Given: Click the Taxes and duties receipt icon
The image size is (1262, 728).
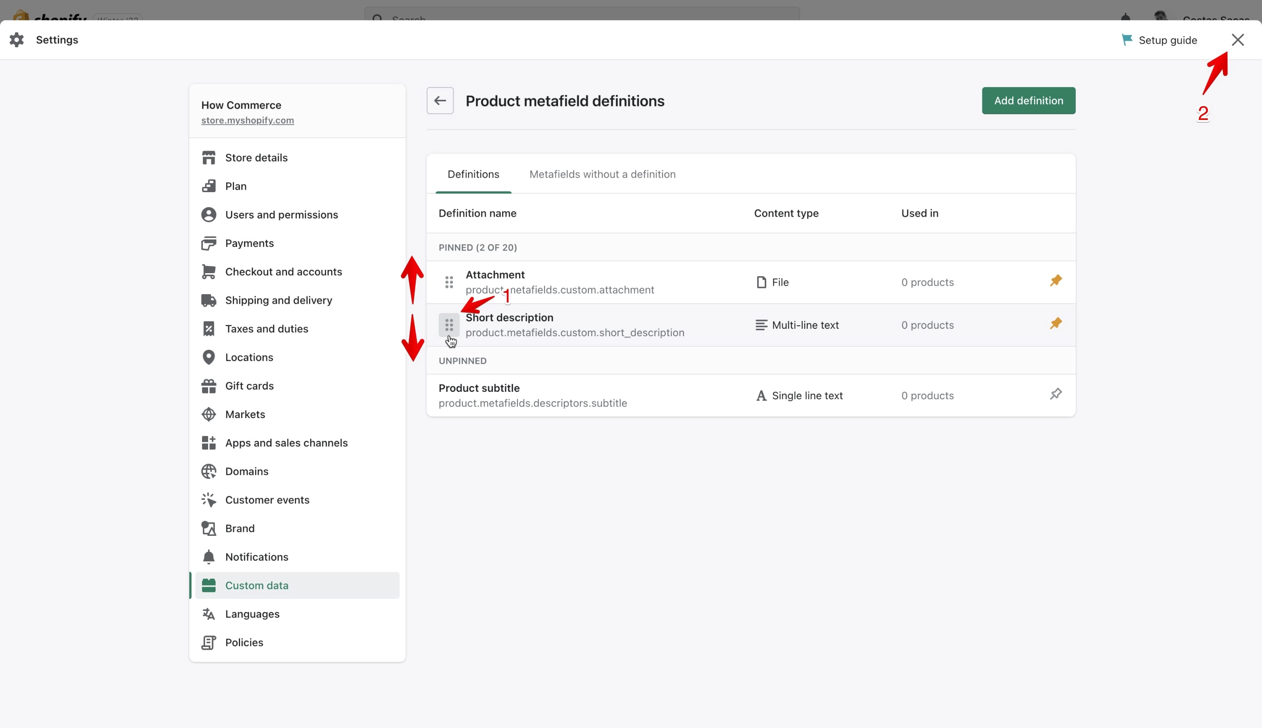Looking at the screenshot, I should [209, 328].
